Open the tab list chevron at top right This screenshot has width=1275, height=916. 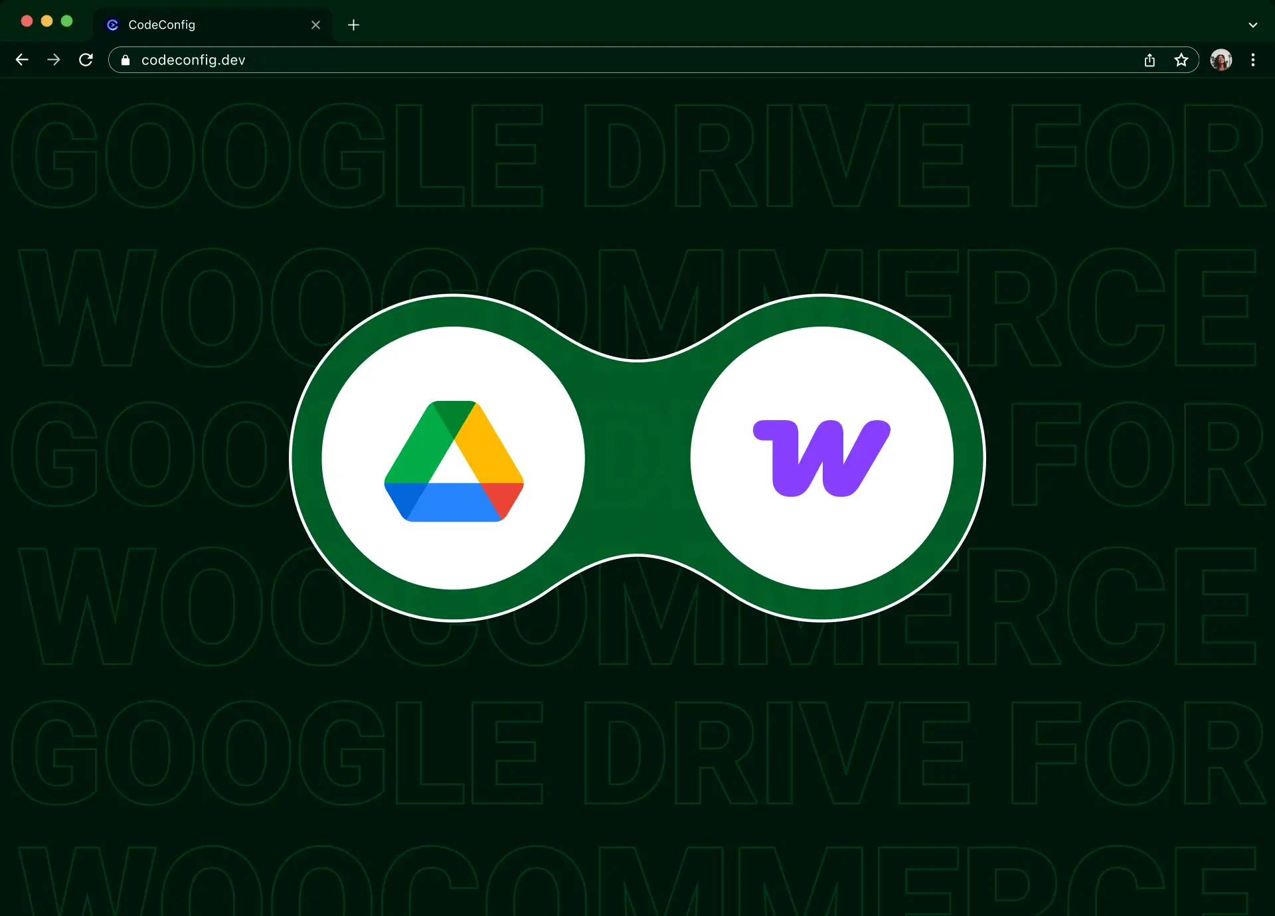pos(1252,25)
